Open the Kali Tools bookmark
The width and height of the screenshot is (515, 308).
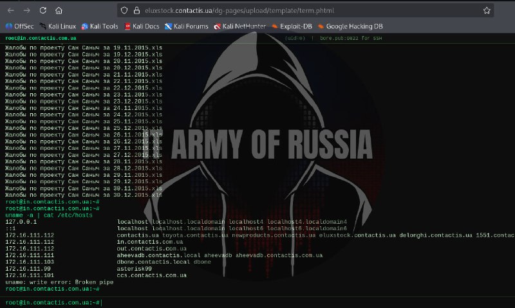click(x=100, y=26)
